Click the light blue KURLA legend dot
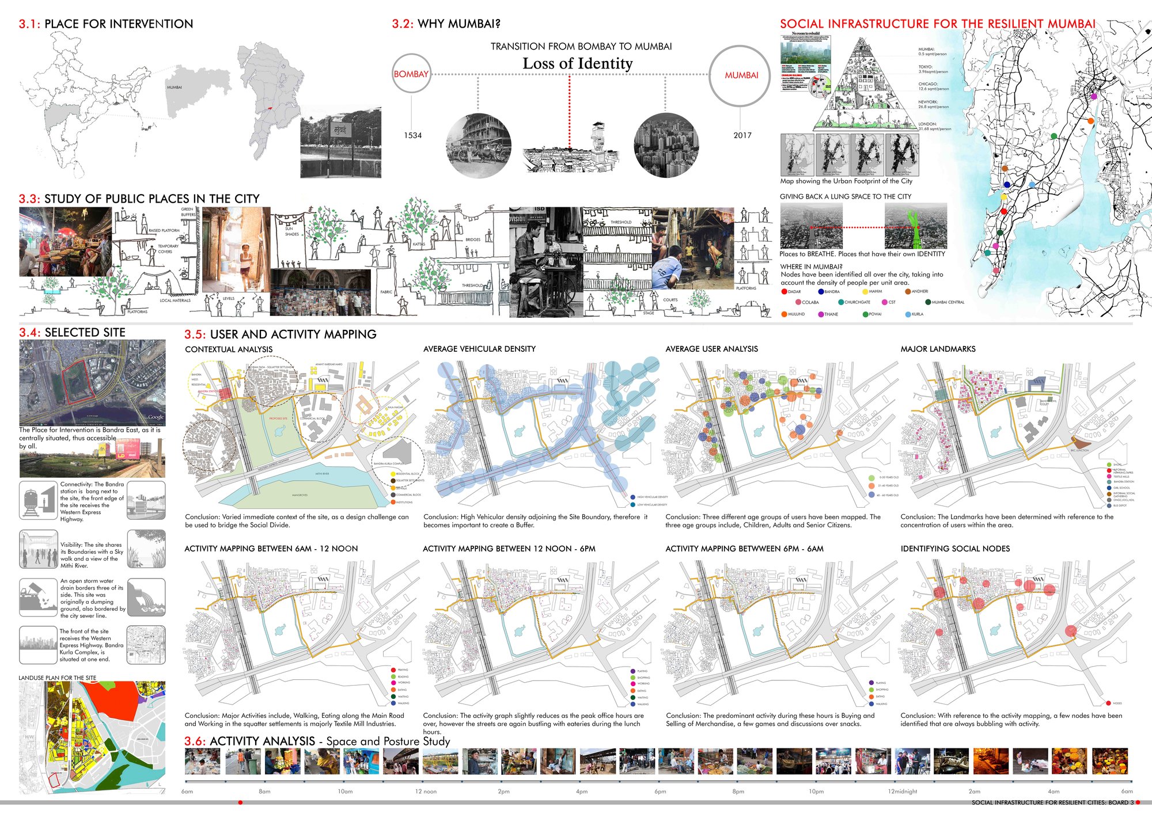Image resolution: width=1152 pixels, height=814 pixels. point(908,314)
